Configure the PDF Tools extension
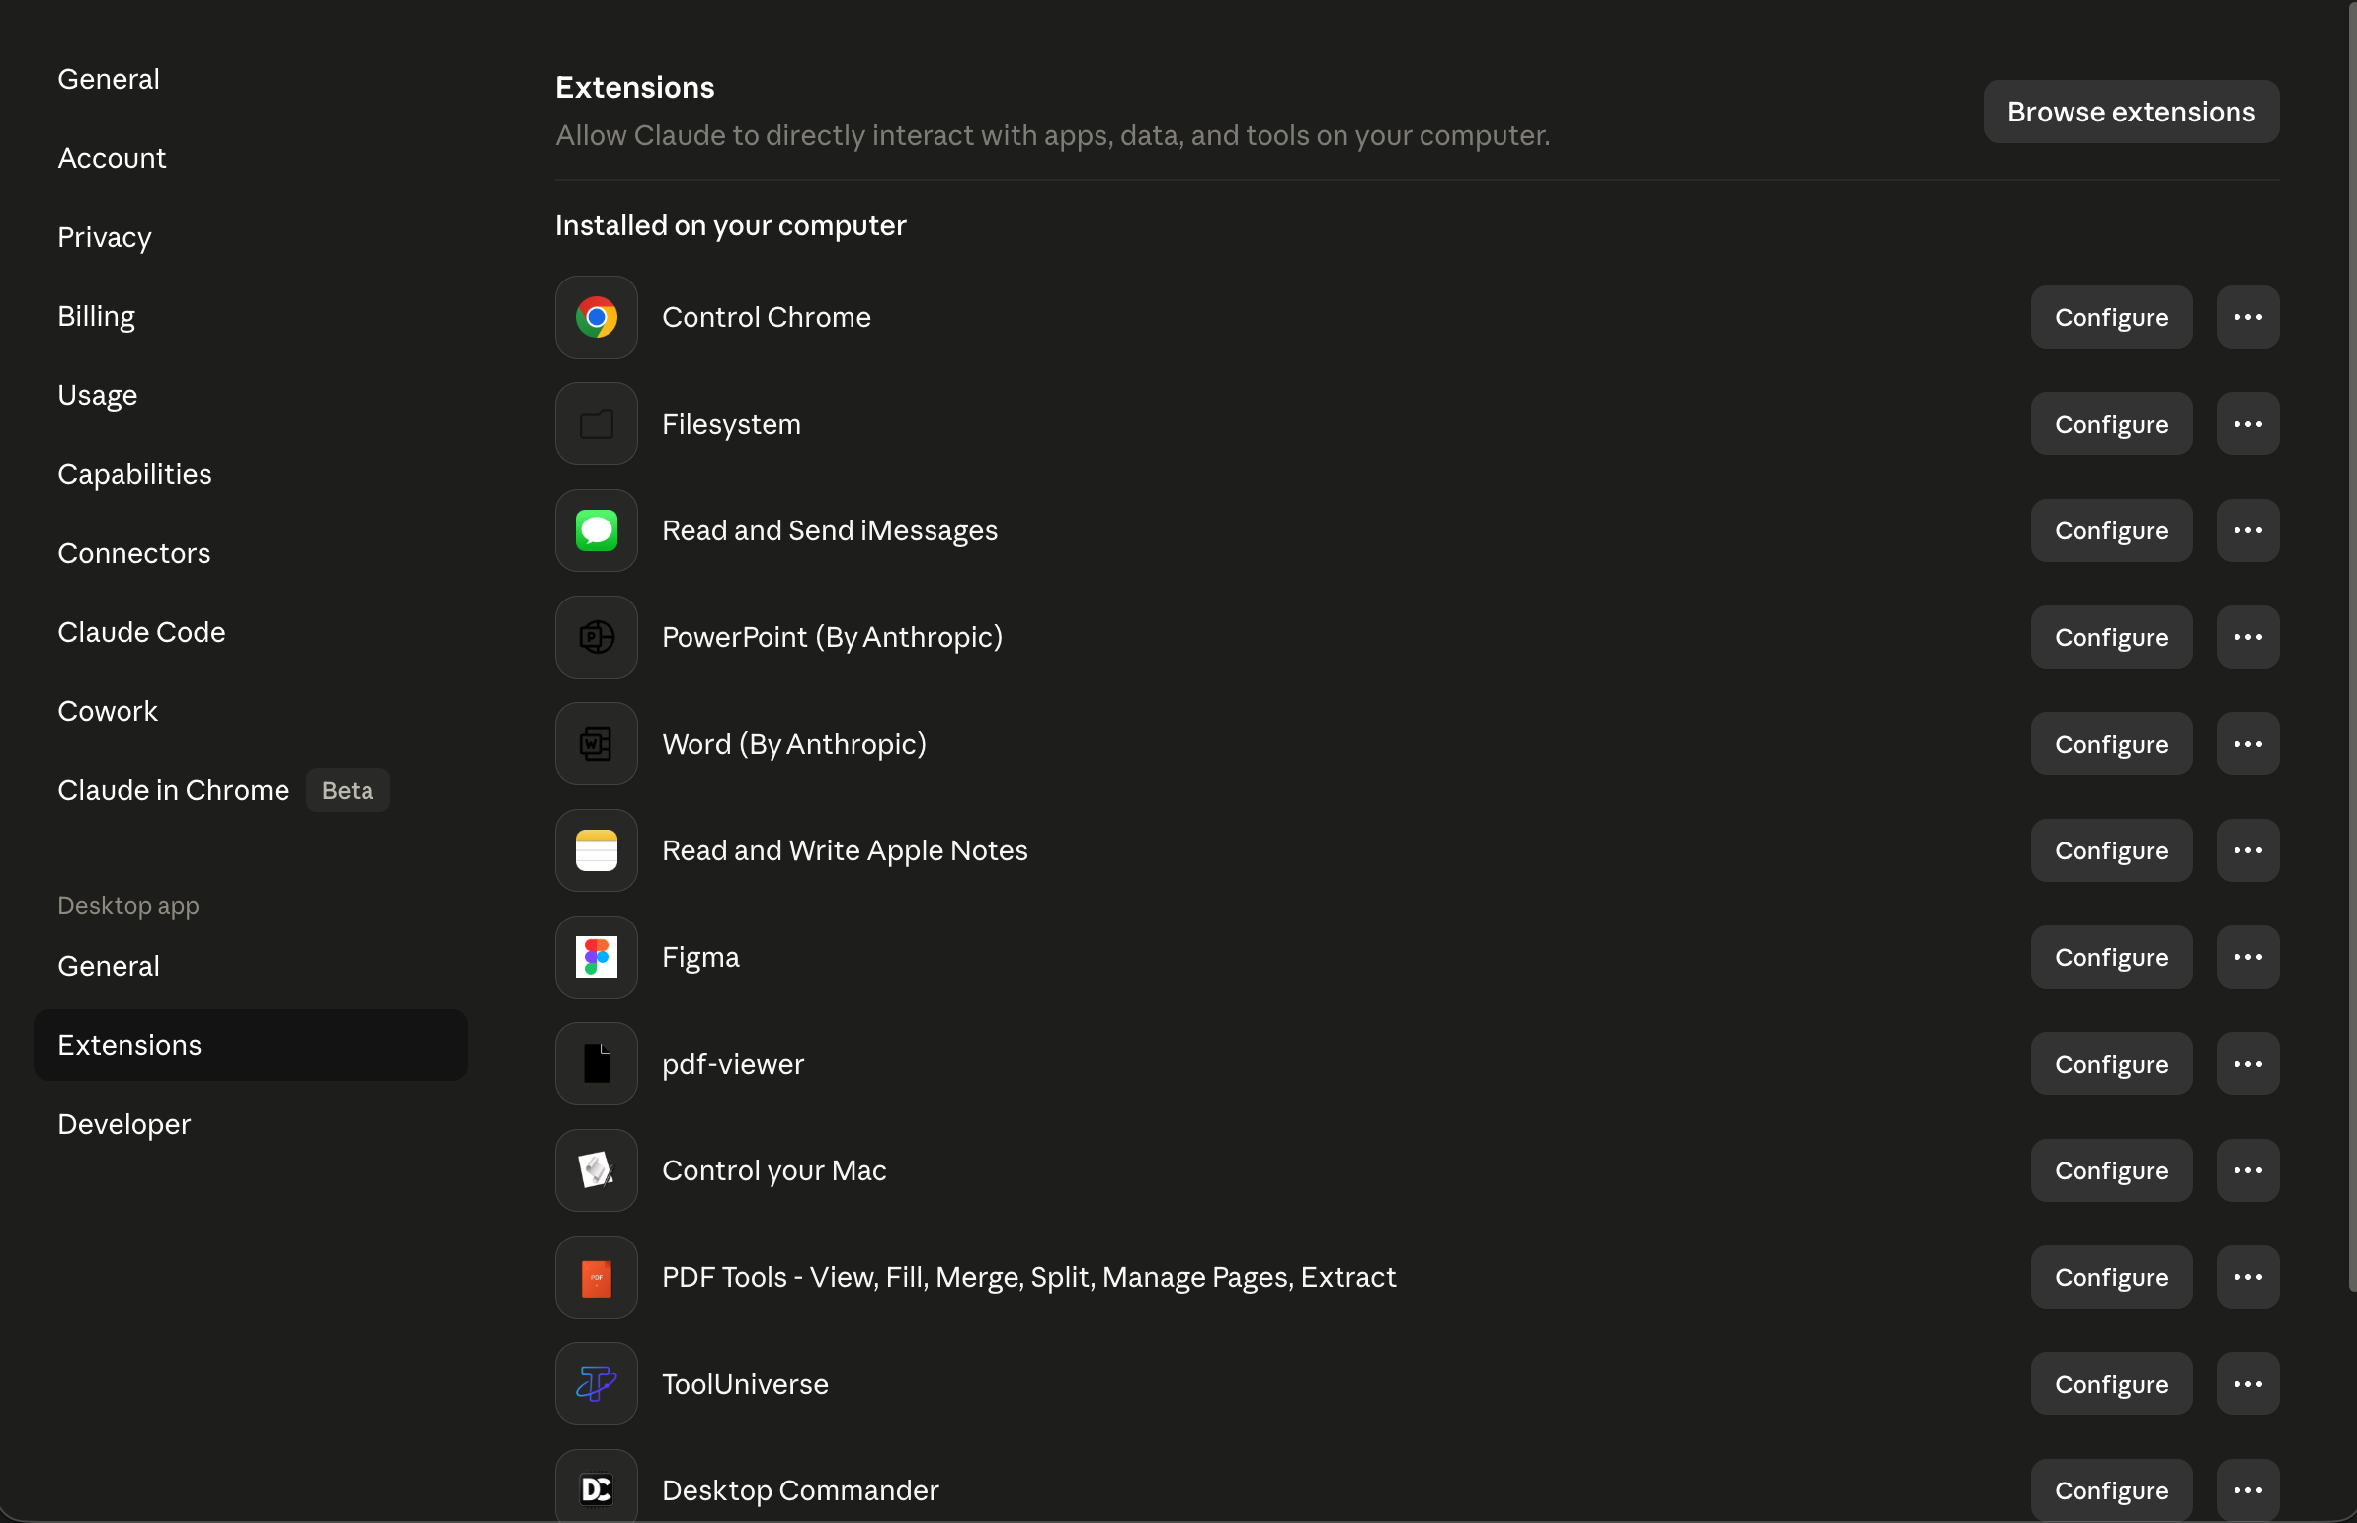Viewport: 2357px width, 1523px height. click(2112, 1278)
